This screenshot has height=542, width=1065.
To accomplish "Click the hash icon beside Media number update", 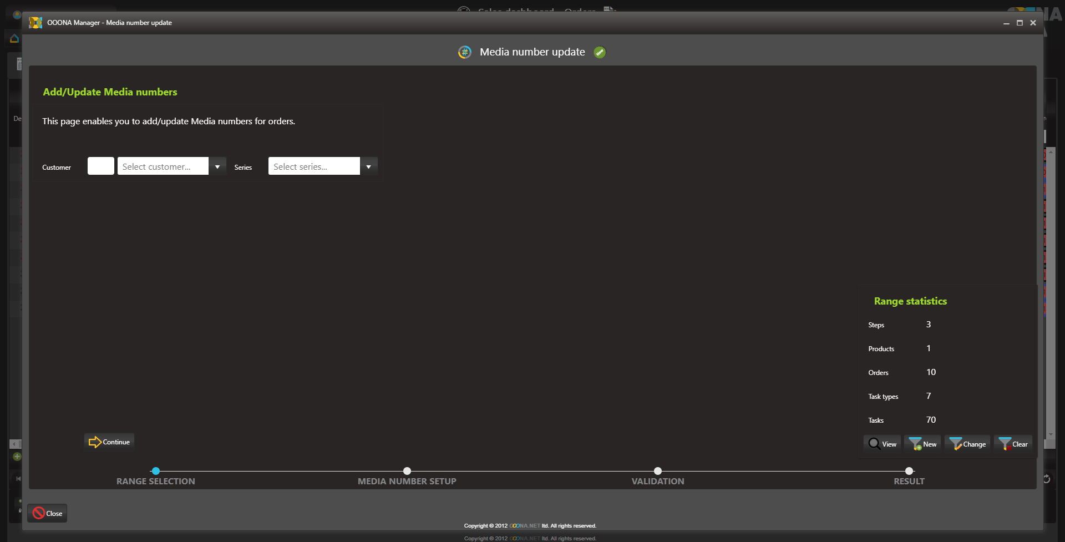I will [x=464, y=52].
